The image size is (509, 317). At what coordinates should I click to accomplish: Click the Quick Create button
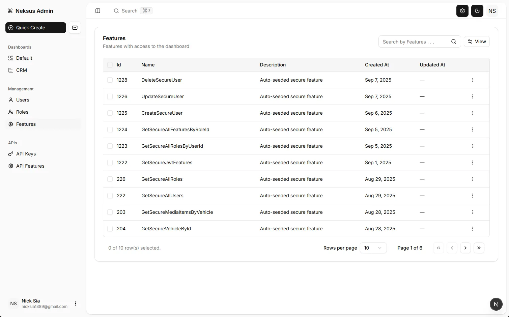[36, 28]
